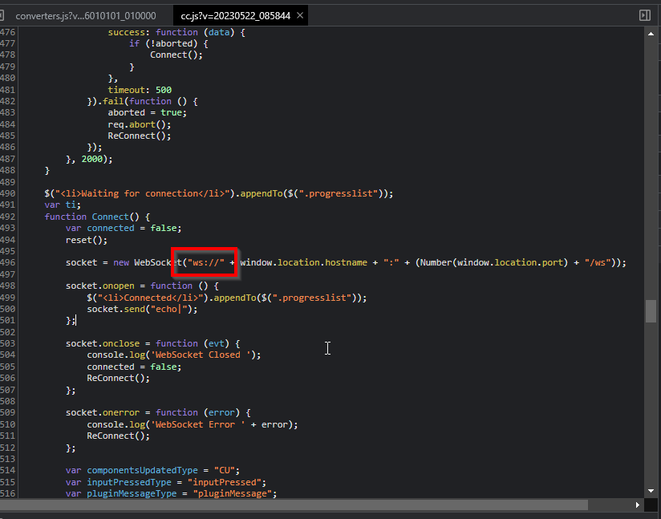The width and height of the screenshot is (661, 519).
Task: Click 'var connected = false;' line
Action: click(x=124, y=228)
